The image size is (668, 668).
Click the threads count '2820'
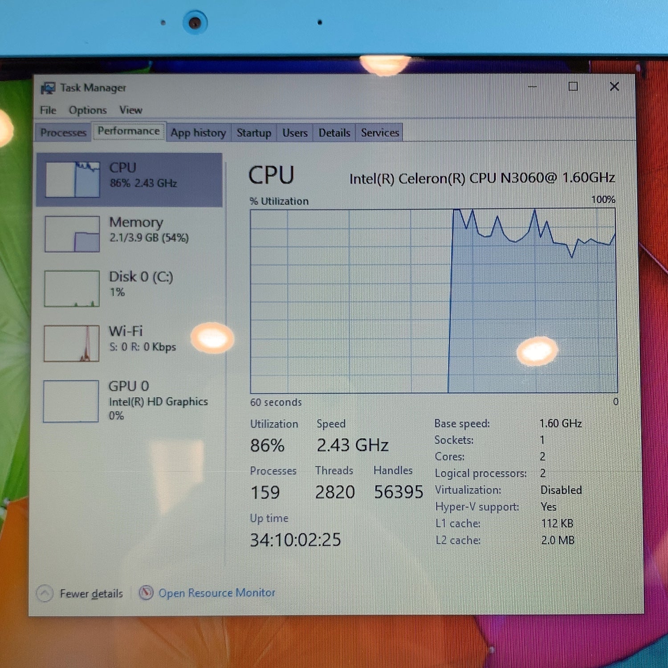pyautogui.click(x=335, y=492)
